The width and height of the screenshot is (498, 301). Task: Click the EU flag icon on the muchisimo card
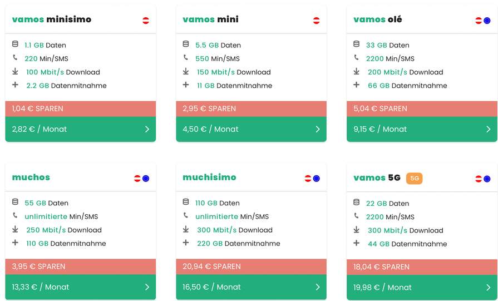pyautogui.click(x=317, y=179)
